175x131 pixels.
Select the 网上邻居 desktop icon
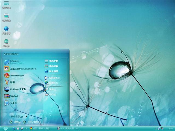[6, 30]
